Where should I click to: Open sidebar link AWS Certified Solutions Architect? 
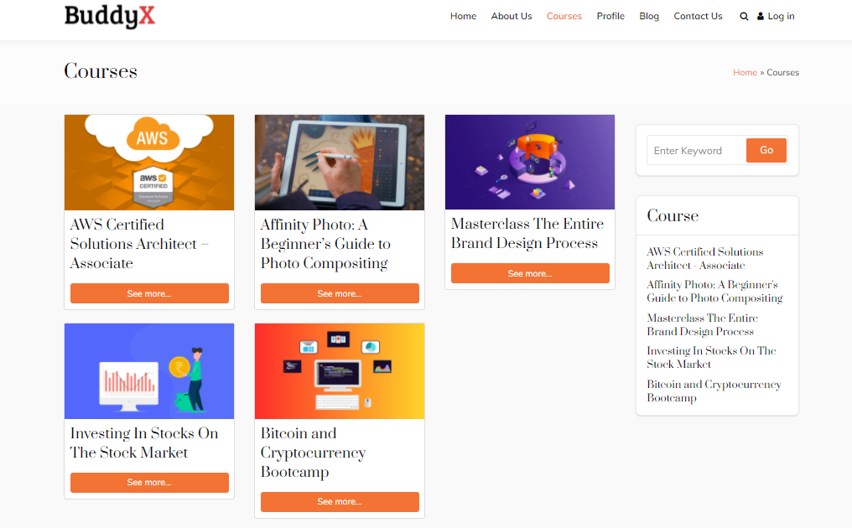pyautogui.click(x=704, y=259)
